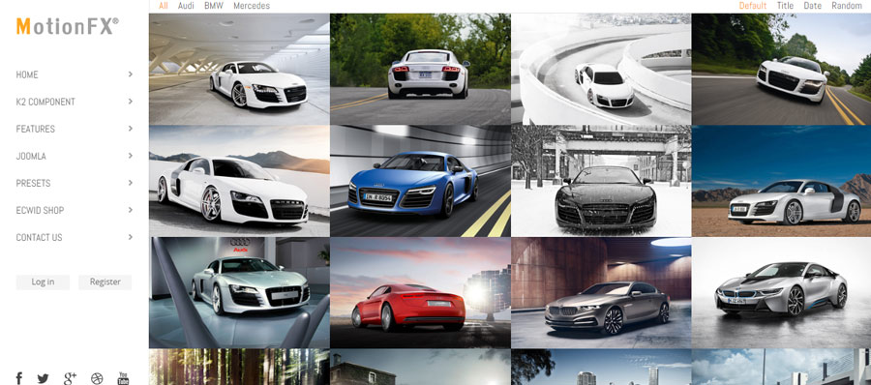The width and height of the screenshot is (871, 385).
Task: Open the HOME menu item
Action: [x=27, y=74]
